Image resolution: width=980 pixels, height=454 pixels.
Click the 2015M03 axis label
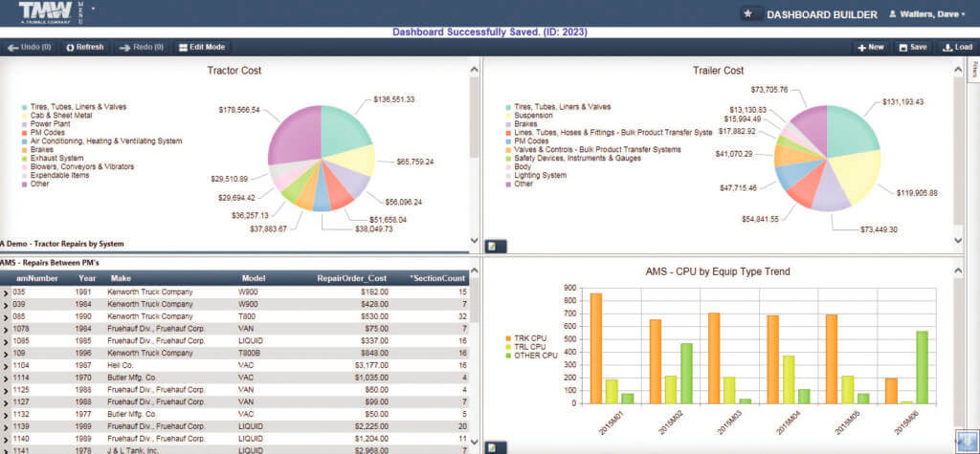click(728, 423)
